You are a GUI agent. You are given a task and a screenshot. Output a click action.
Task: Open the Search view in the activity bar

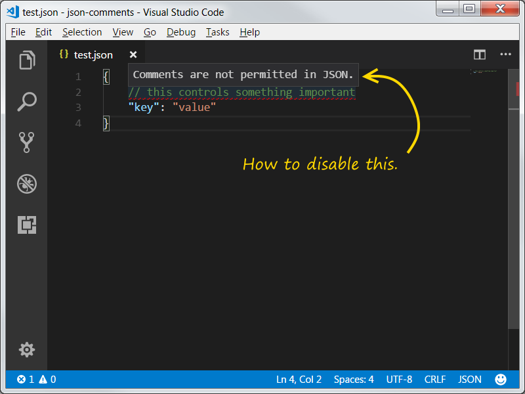(27, 102)
